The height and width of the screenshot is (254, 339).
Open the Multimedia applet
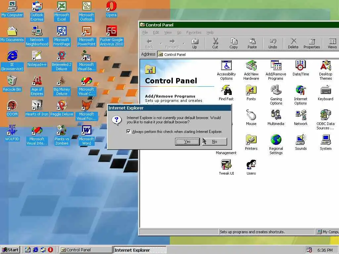pyautogui.click(x=276, y=118)
